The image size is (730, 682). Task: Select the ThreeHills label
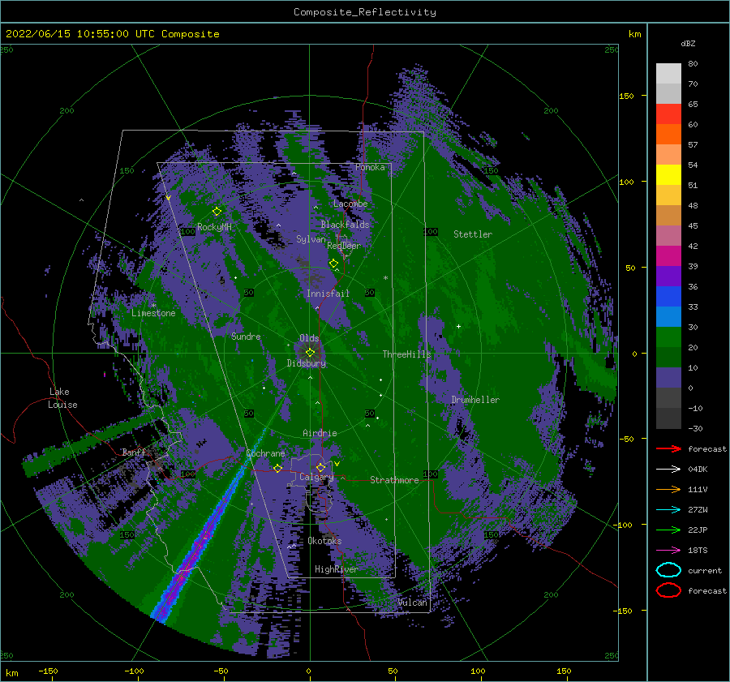[407, 354]
